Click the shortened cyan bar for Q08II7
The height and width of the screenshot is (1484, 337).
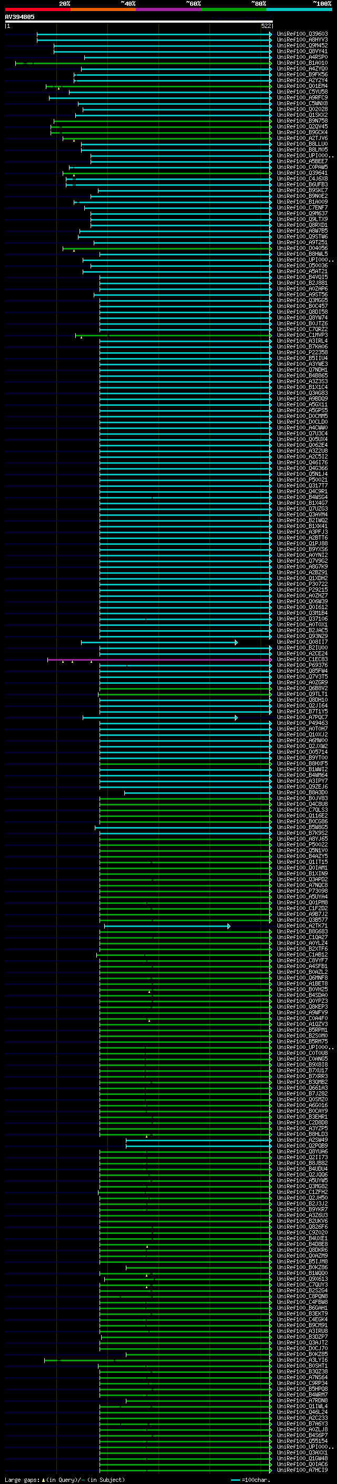point(160,642)
